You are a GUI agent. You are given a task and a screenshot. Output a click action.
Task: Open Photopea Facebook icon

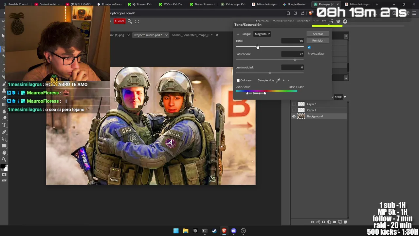[x=345, y=22]
